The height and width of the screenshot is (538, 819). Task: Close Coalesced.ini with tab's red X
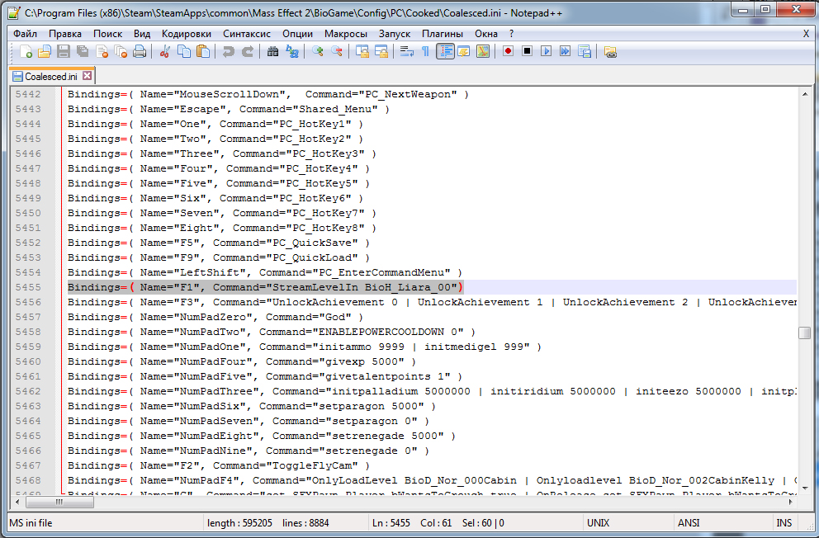[88, 76]
